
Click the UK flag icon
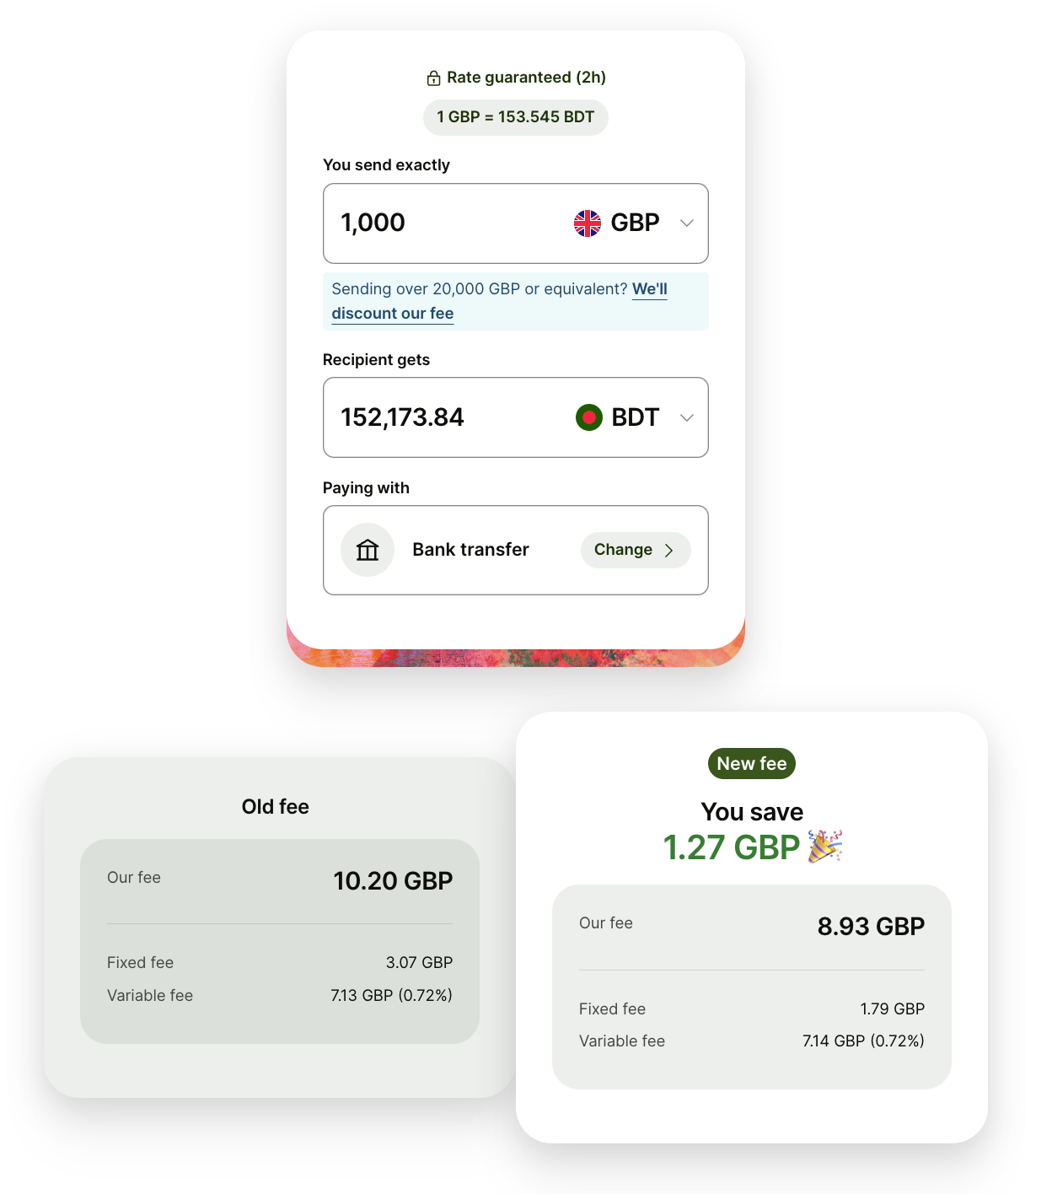click(x=588, y=223)
